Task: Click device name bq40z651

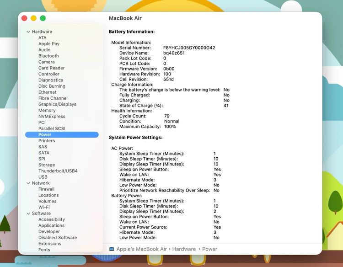Action: tap(174, 53)
